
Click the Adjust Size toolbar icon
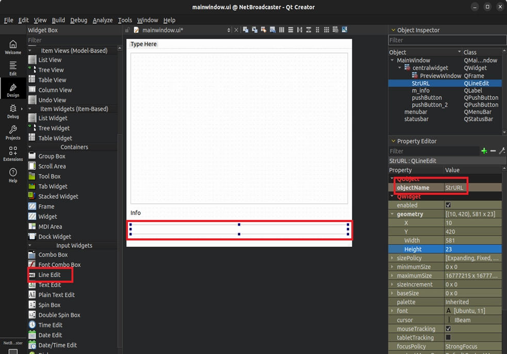(x=345, y=30)
